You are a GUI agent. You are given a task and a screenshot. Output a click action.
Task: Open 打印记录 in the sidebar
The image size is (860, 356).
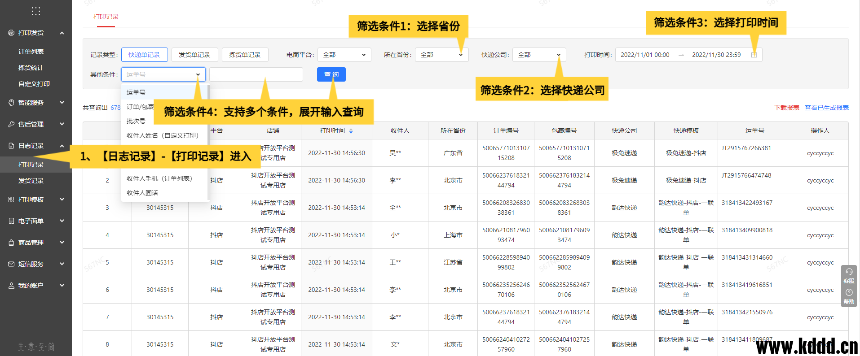[x=31, y=165]
